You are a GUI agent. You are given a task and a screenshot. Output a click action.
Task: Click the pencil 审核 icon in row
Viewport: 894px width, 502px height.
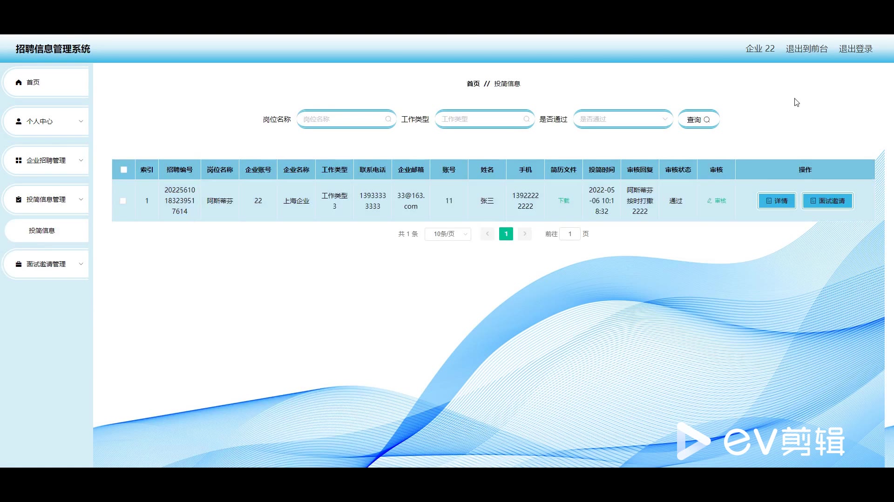tap(709, 201)
